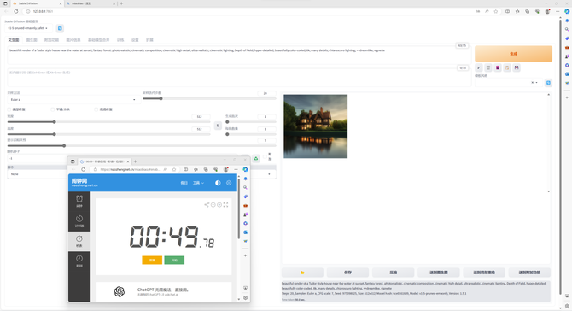
Task: Enable the middle tiling checkbox
Action: (x=53, y=109)
